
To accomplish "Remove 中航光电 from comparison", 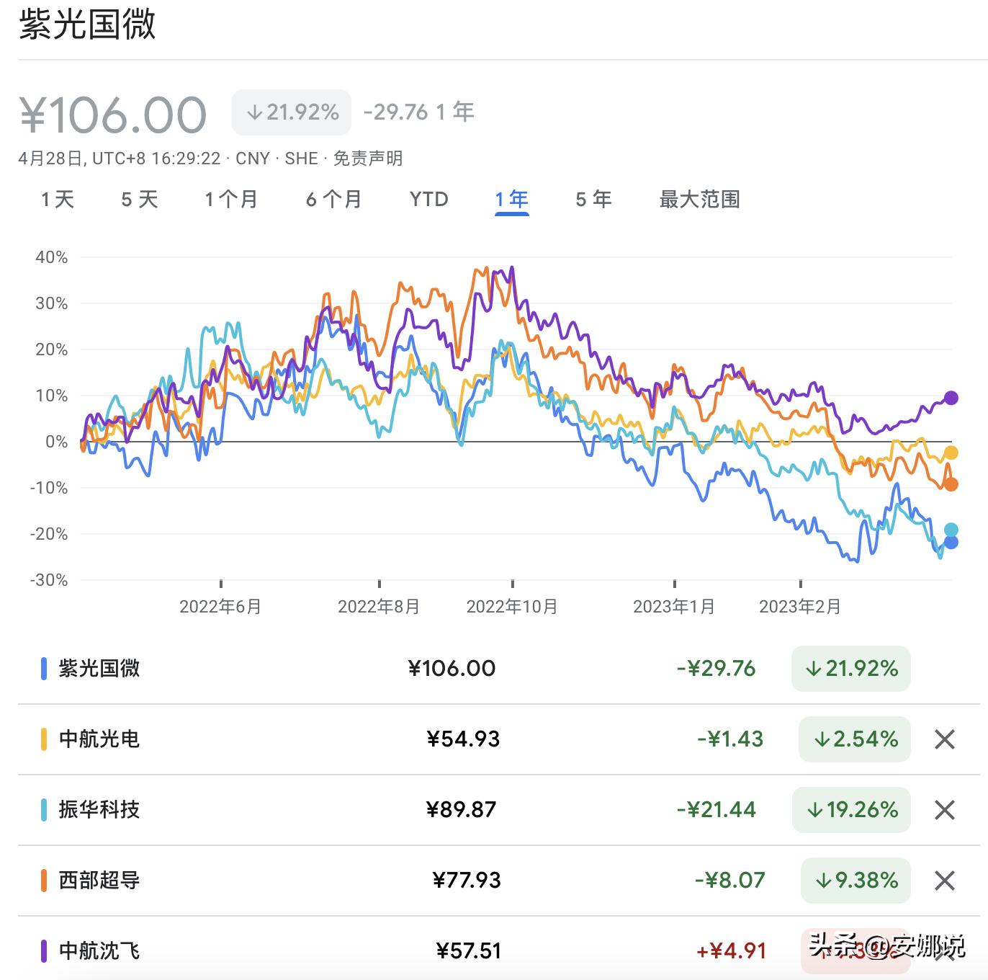I will pyautogui.click(x=944, y=739).
